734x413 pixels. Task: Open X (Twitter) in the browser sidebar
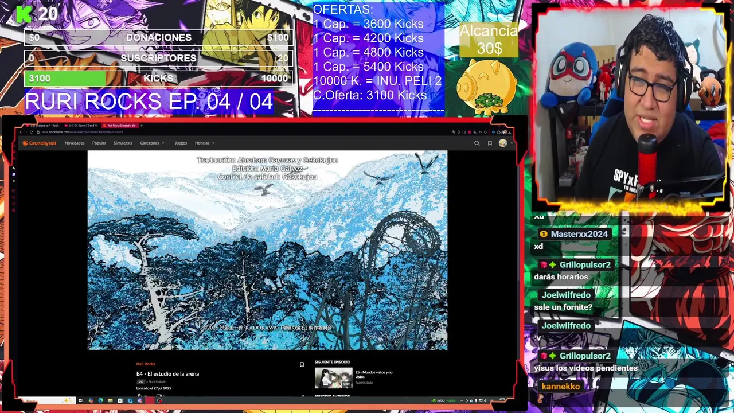point(14,181)
